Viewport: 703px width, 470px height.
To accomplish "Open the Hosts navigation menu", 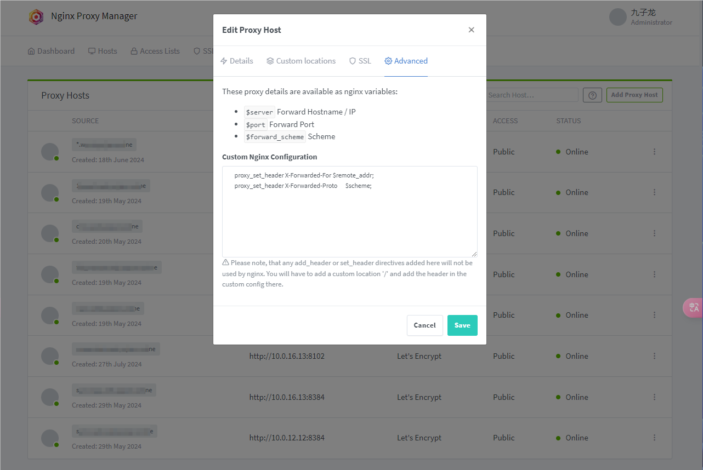I will pyautogui.click(x=103, y=51).
